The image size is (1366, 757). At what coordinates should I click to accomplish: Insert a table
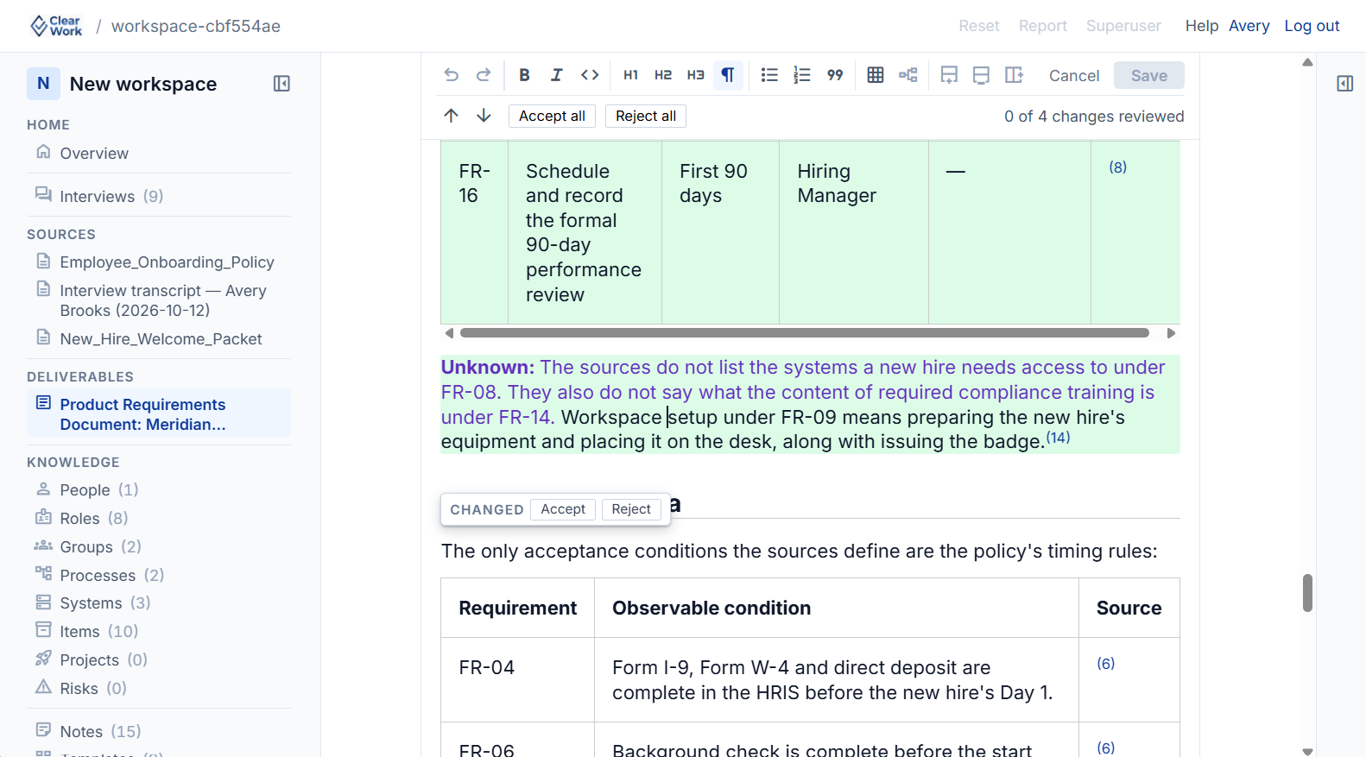pos(876,75)
